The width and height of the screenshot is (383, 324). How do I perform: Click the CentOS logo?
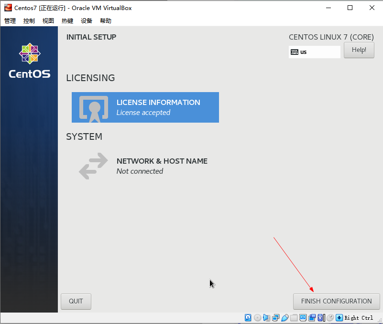tap(30, 61)
